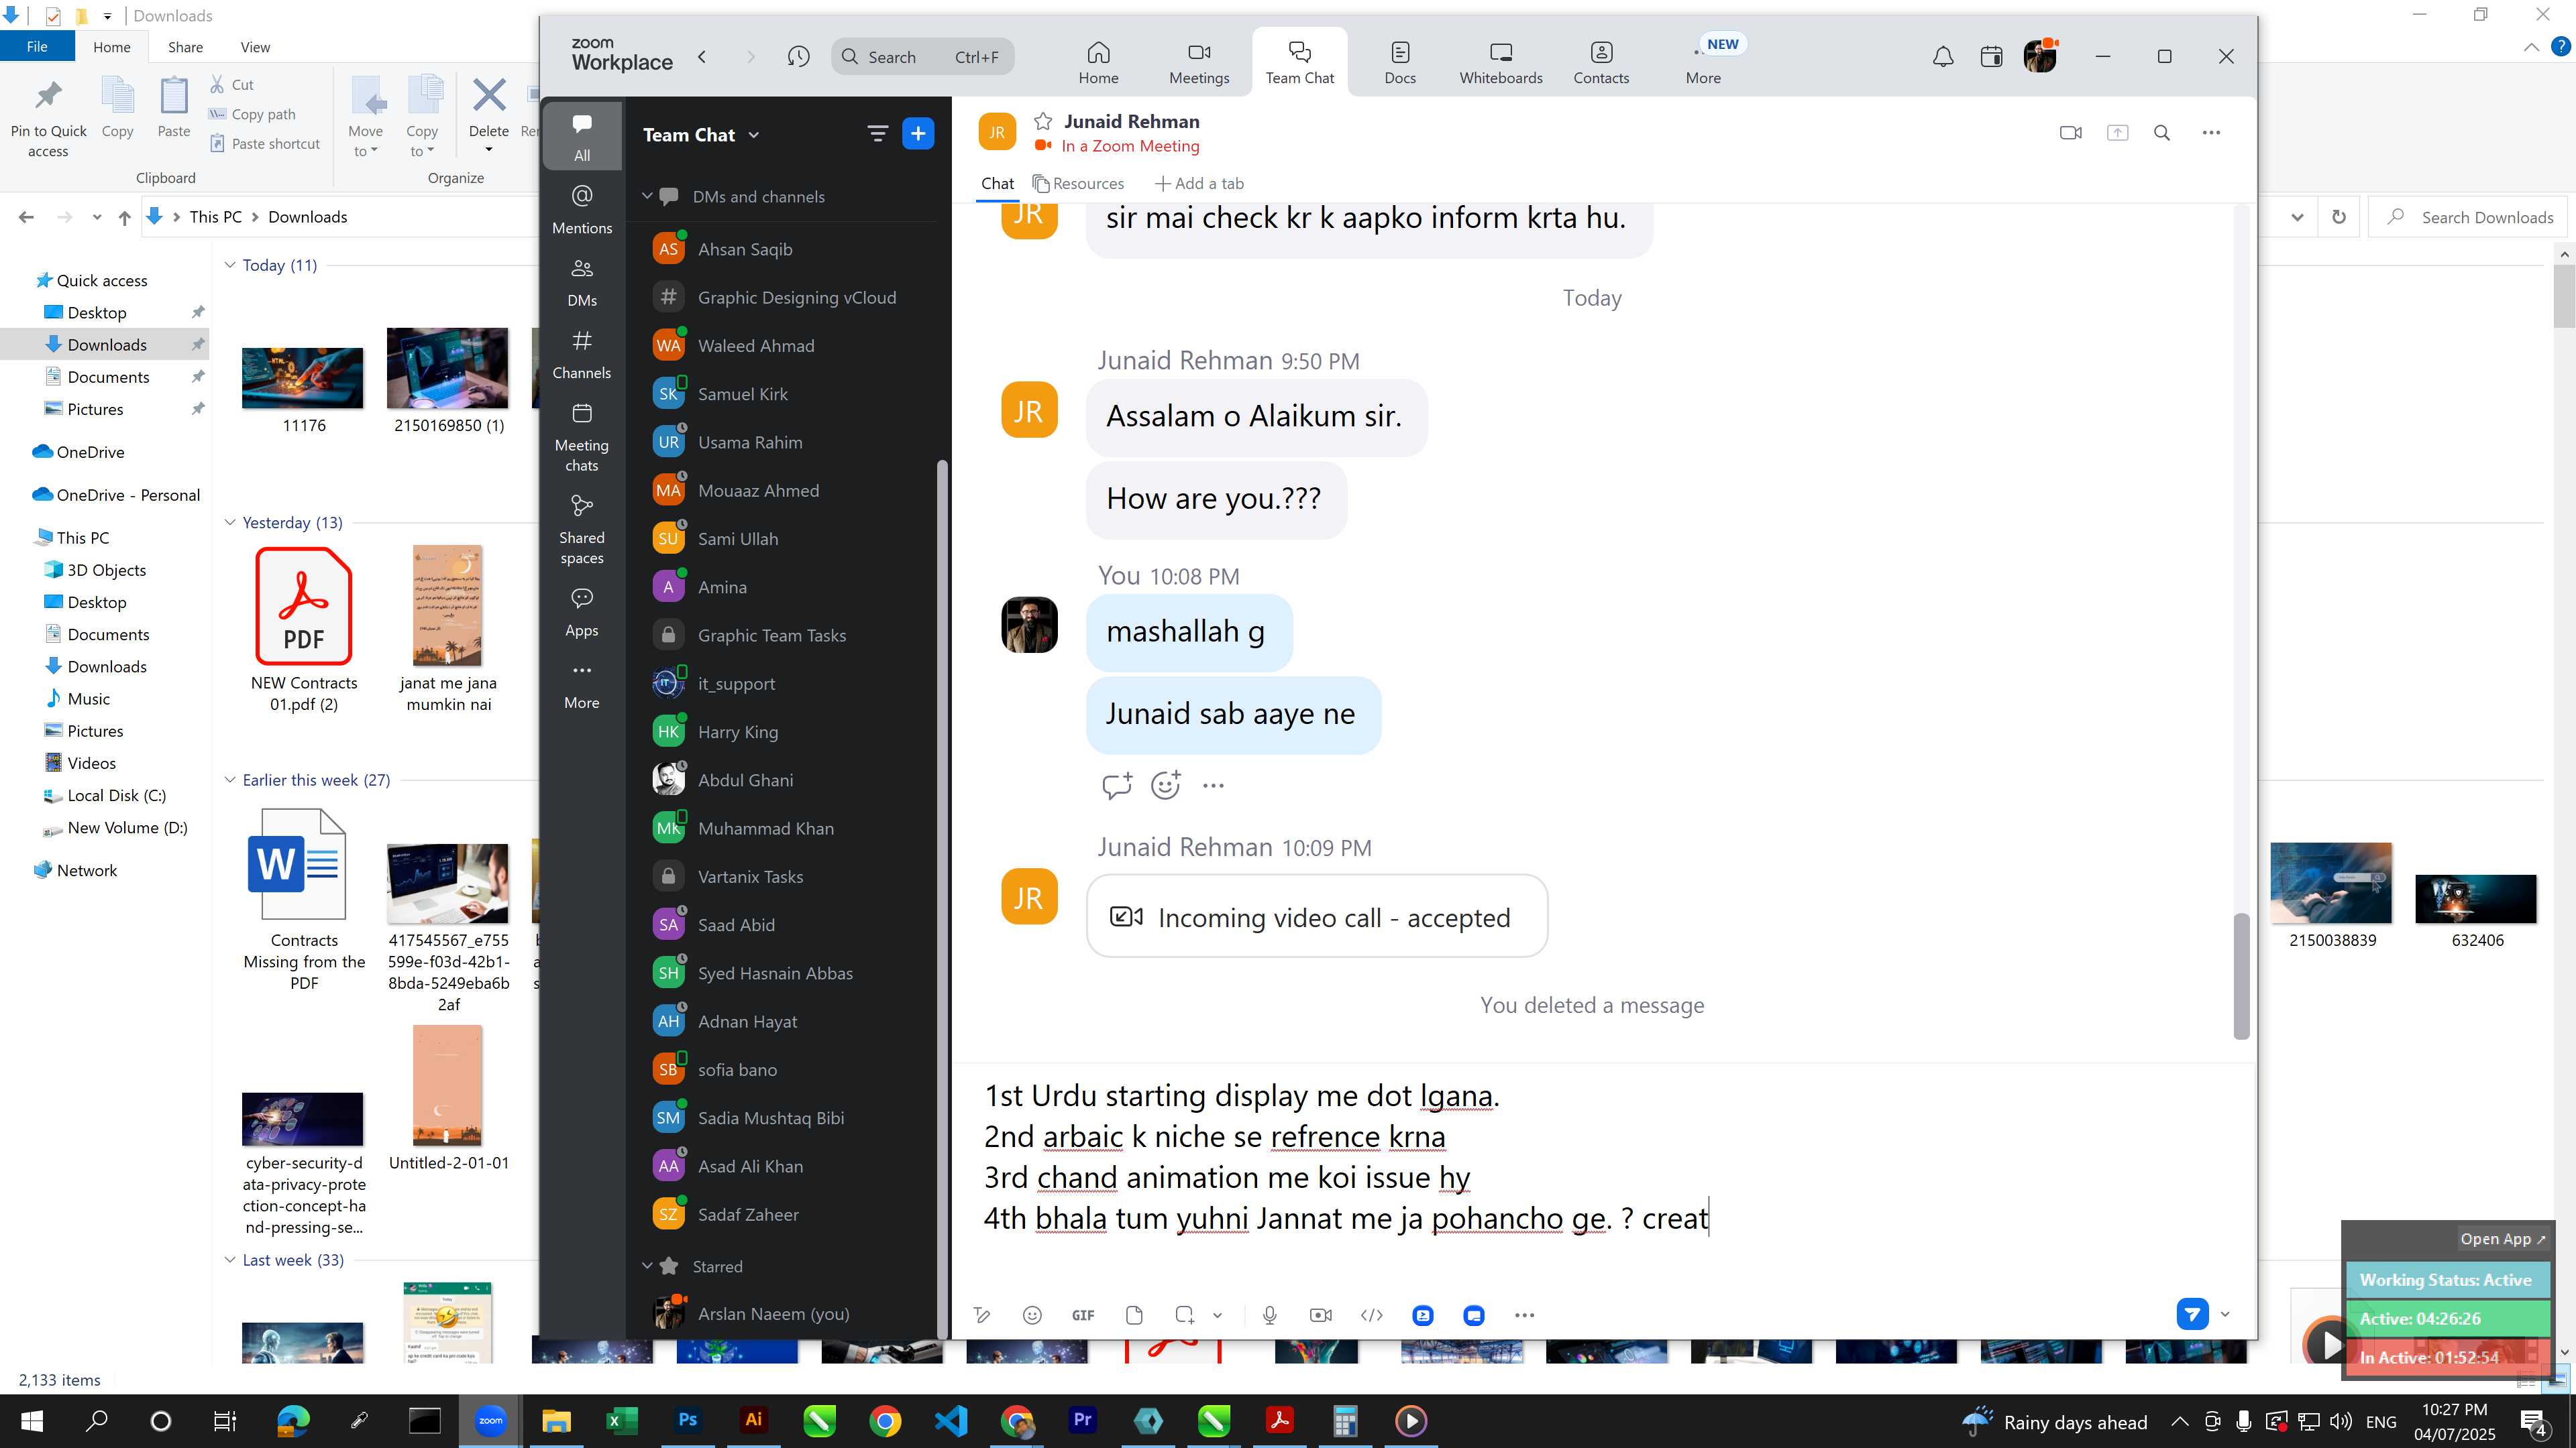Screen dimensions: 2576x1448
Task: Open composer more options ellipsis
Action: tap(1524, 1315)
